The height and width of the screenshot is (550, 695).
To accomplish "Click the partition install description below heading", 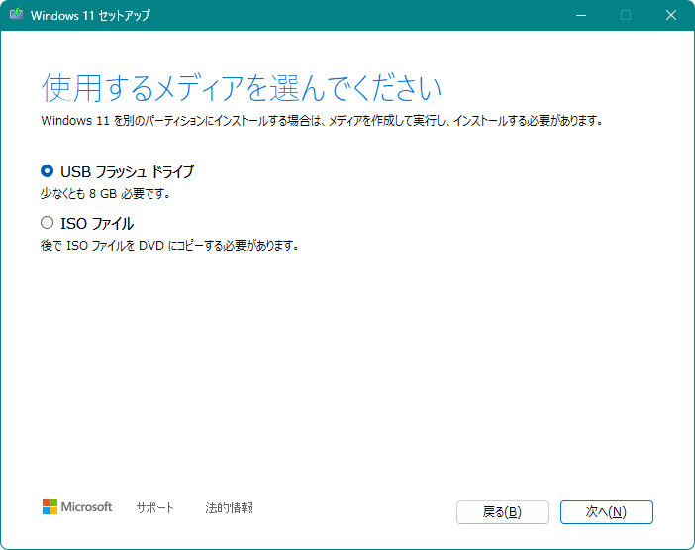I will click(322, 121).
